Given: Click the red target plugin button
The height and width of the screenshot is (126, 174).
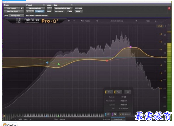Looking at the screenshot, I should pos(169,8).
